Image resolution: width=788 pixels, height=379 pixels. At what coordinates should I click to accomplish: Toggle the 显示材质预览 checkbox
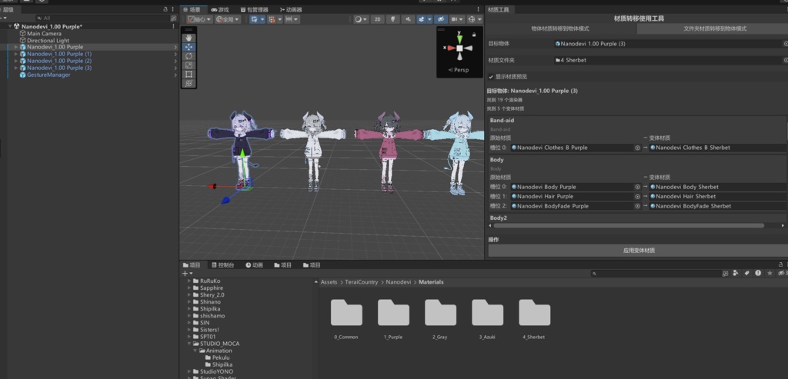click(491, 77)
